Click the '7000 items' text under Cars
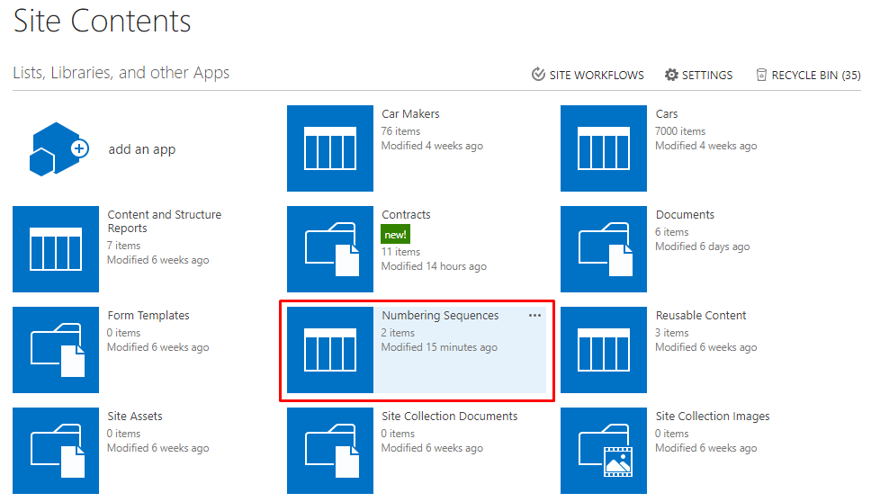 (680, 131)
